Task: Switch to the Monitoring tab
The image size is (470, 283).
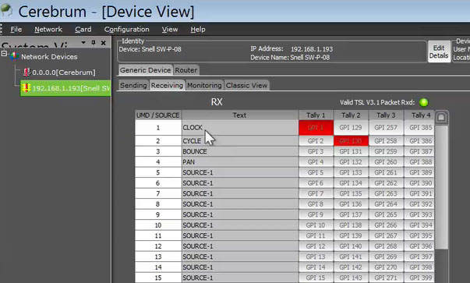Action: tap(204, 86)
